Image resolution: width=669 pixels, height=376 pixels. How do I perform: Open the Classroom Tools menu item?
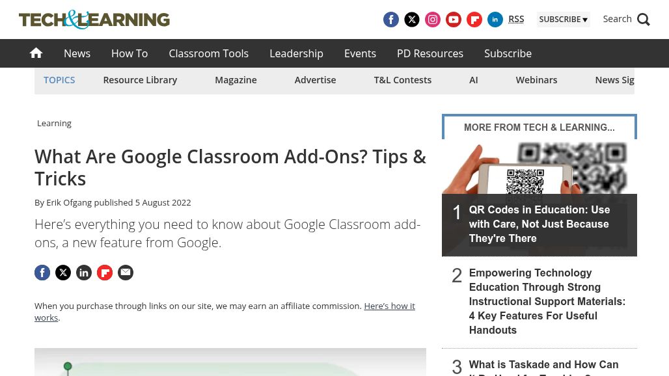[208, 53]
